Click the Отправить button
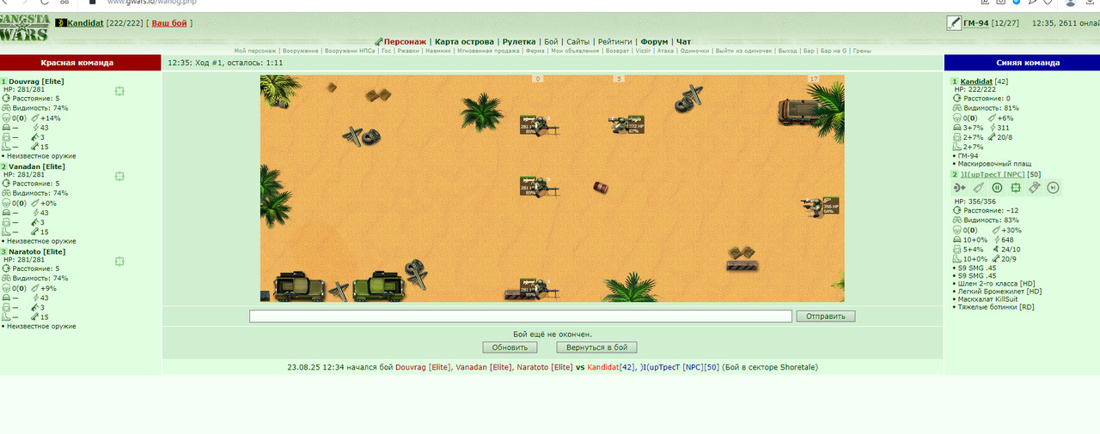1100x434 pixels. click(826, 316)
